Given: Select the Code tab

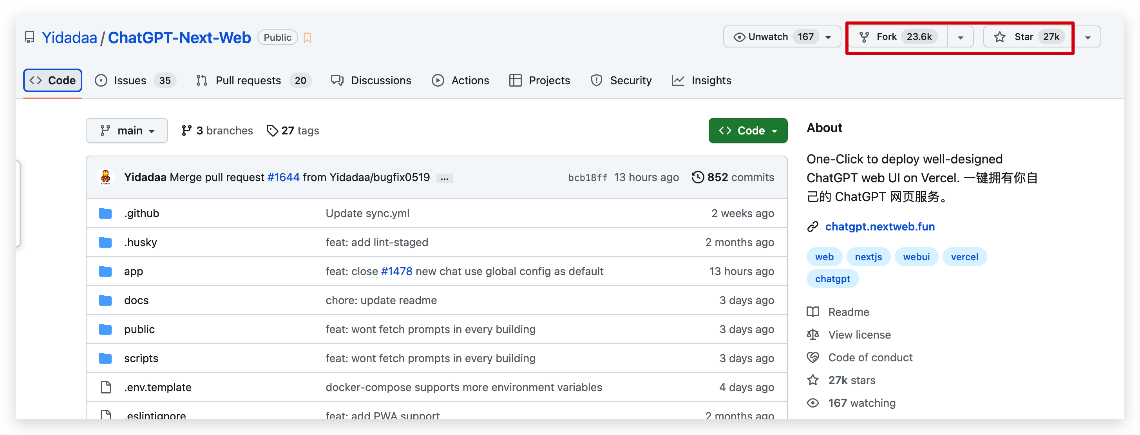Looking at the screenshot, I should click(x=52, y=81).
